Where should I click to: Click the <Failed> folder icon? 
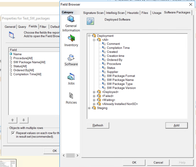click(99, 96)
